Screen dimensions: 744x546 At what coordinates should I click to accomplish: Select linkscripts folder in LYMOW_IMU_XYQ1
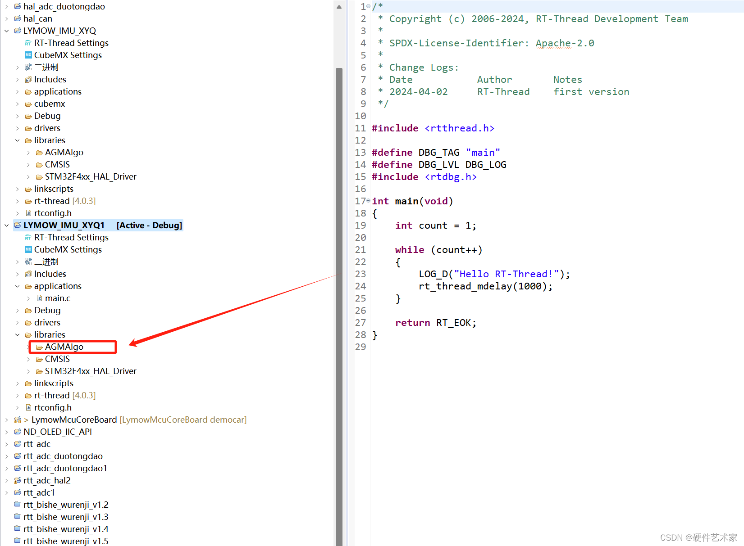54,383
